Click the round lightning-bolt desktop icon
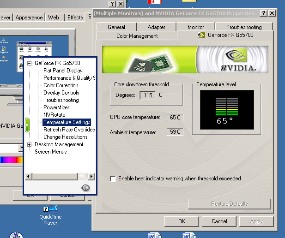285x238 pixels. (x=16, y=235)
